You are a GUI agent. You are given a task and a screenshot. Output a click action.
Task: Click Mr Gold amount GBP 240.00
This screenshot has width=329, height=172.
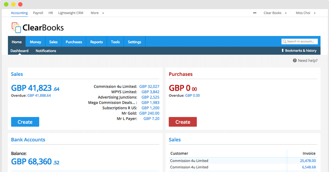click(x=149, y=113)
